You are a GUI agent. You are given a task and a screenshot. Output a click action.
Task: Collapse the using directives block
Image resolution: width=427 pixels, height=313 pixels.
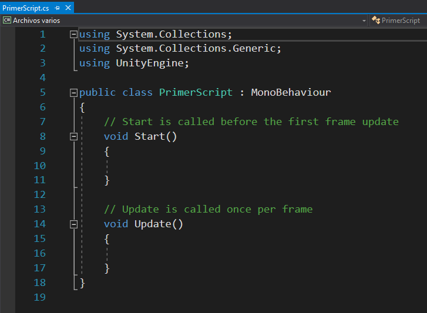point(73,34)
